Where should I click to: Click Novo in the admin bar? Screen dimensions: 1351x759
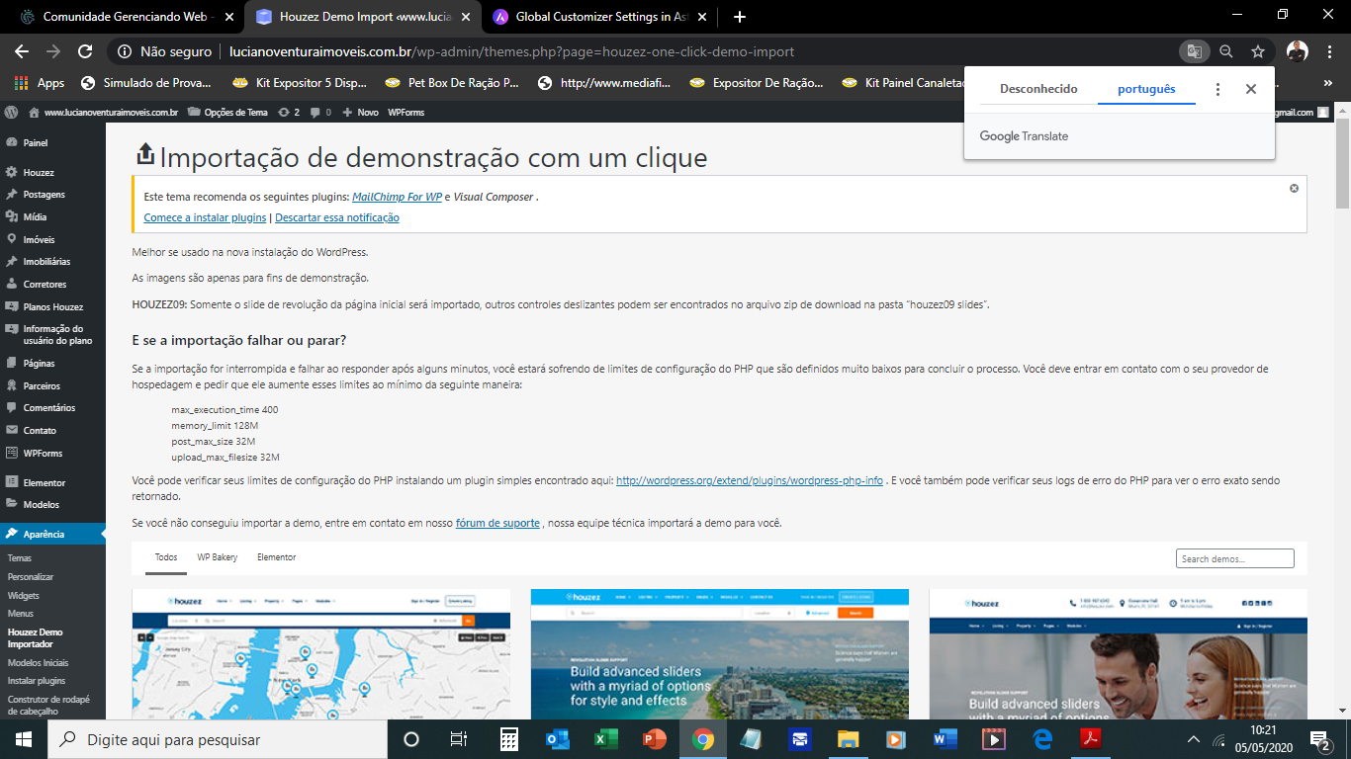(361, 112)
